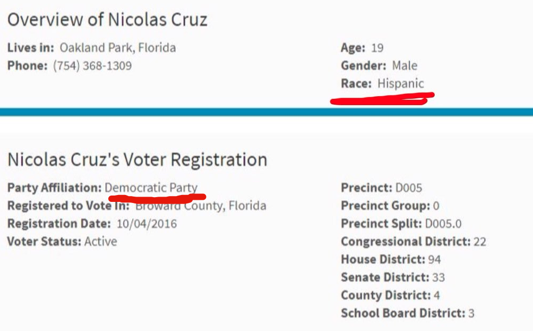Select the Age value 19
Screen dimensions: 533x331
click(x=377, y=48)
